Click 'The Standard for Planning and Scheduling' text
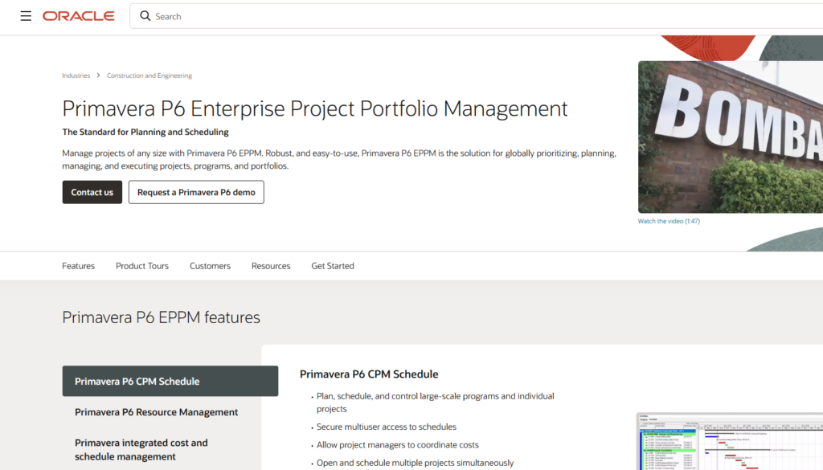 coord(145,133)
